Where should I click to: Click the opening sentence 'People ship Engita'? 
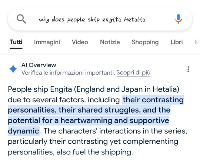click(x=40, y=89)
